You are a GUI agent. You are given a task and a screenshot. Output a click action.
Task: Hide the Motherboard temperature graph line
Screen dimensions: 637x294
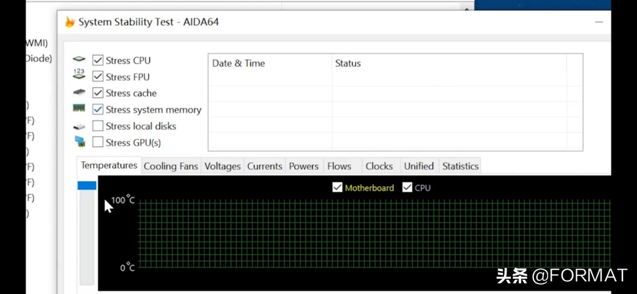(x=337, y=187)
